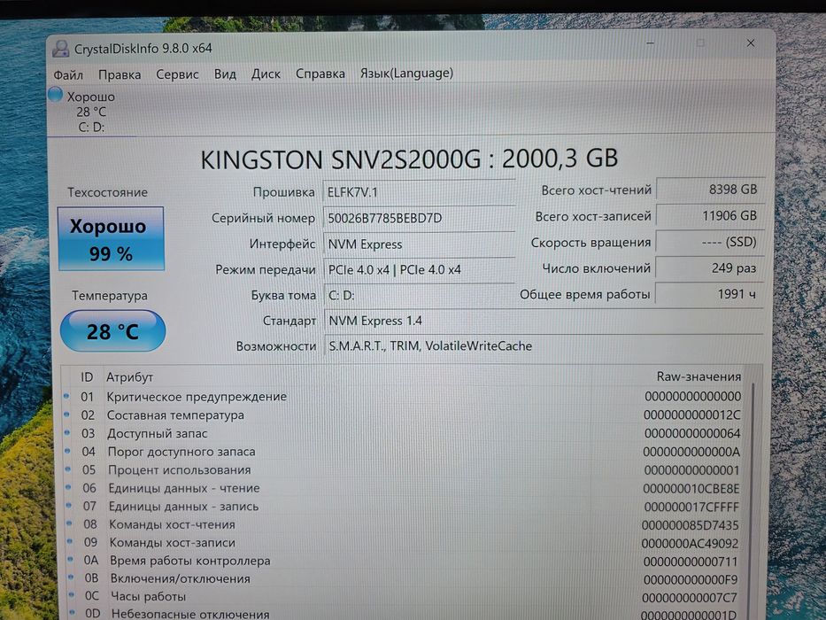Click raw value 000000000000F9
Viewport: 826px width, 620px height.
[690, 580]
